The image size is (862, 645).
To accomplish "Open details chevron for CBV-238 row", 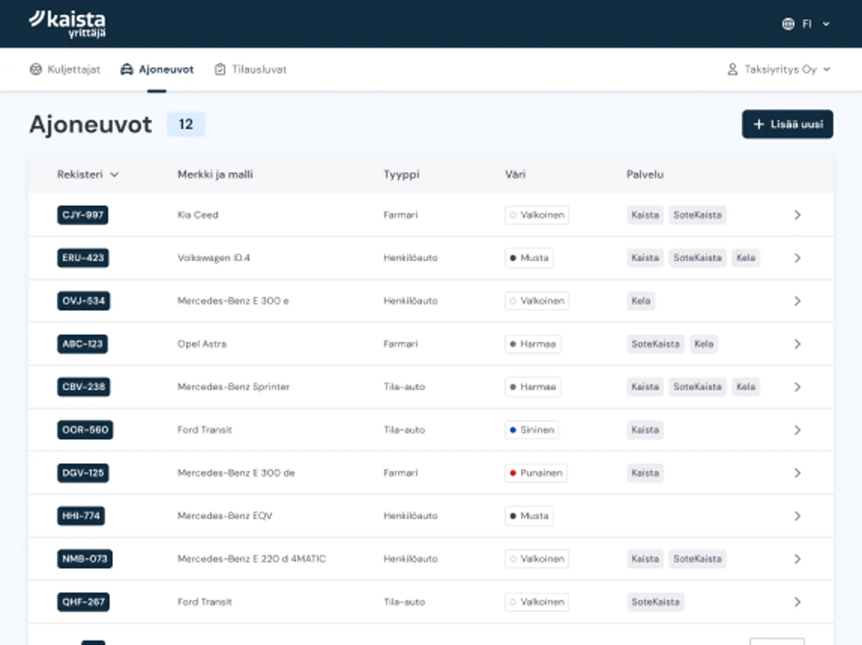I will 797,387.
